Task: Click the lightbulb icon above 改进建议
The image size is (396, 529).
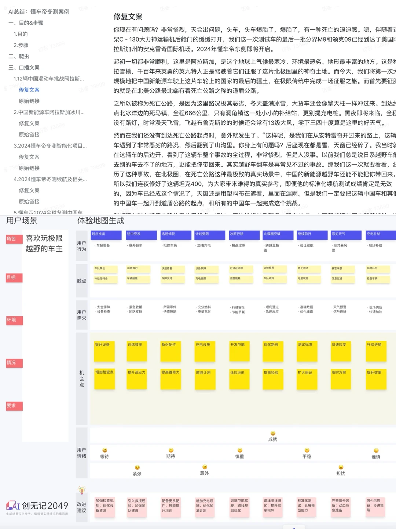Action: tap(81, 490)
